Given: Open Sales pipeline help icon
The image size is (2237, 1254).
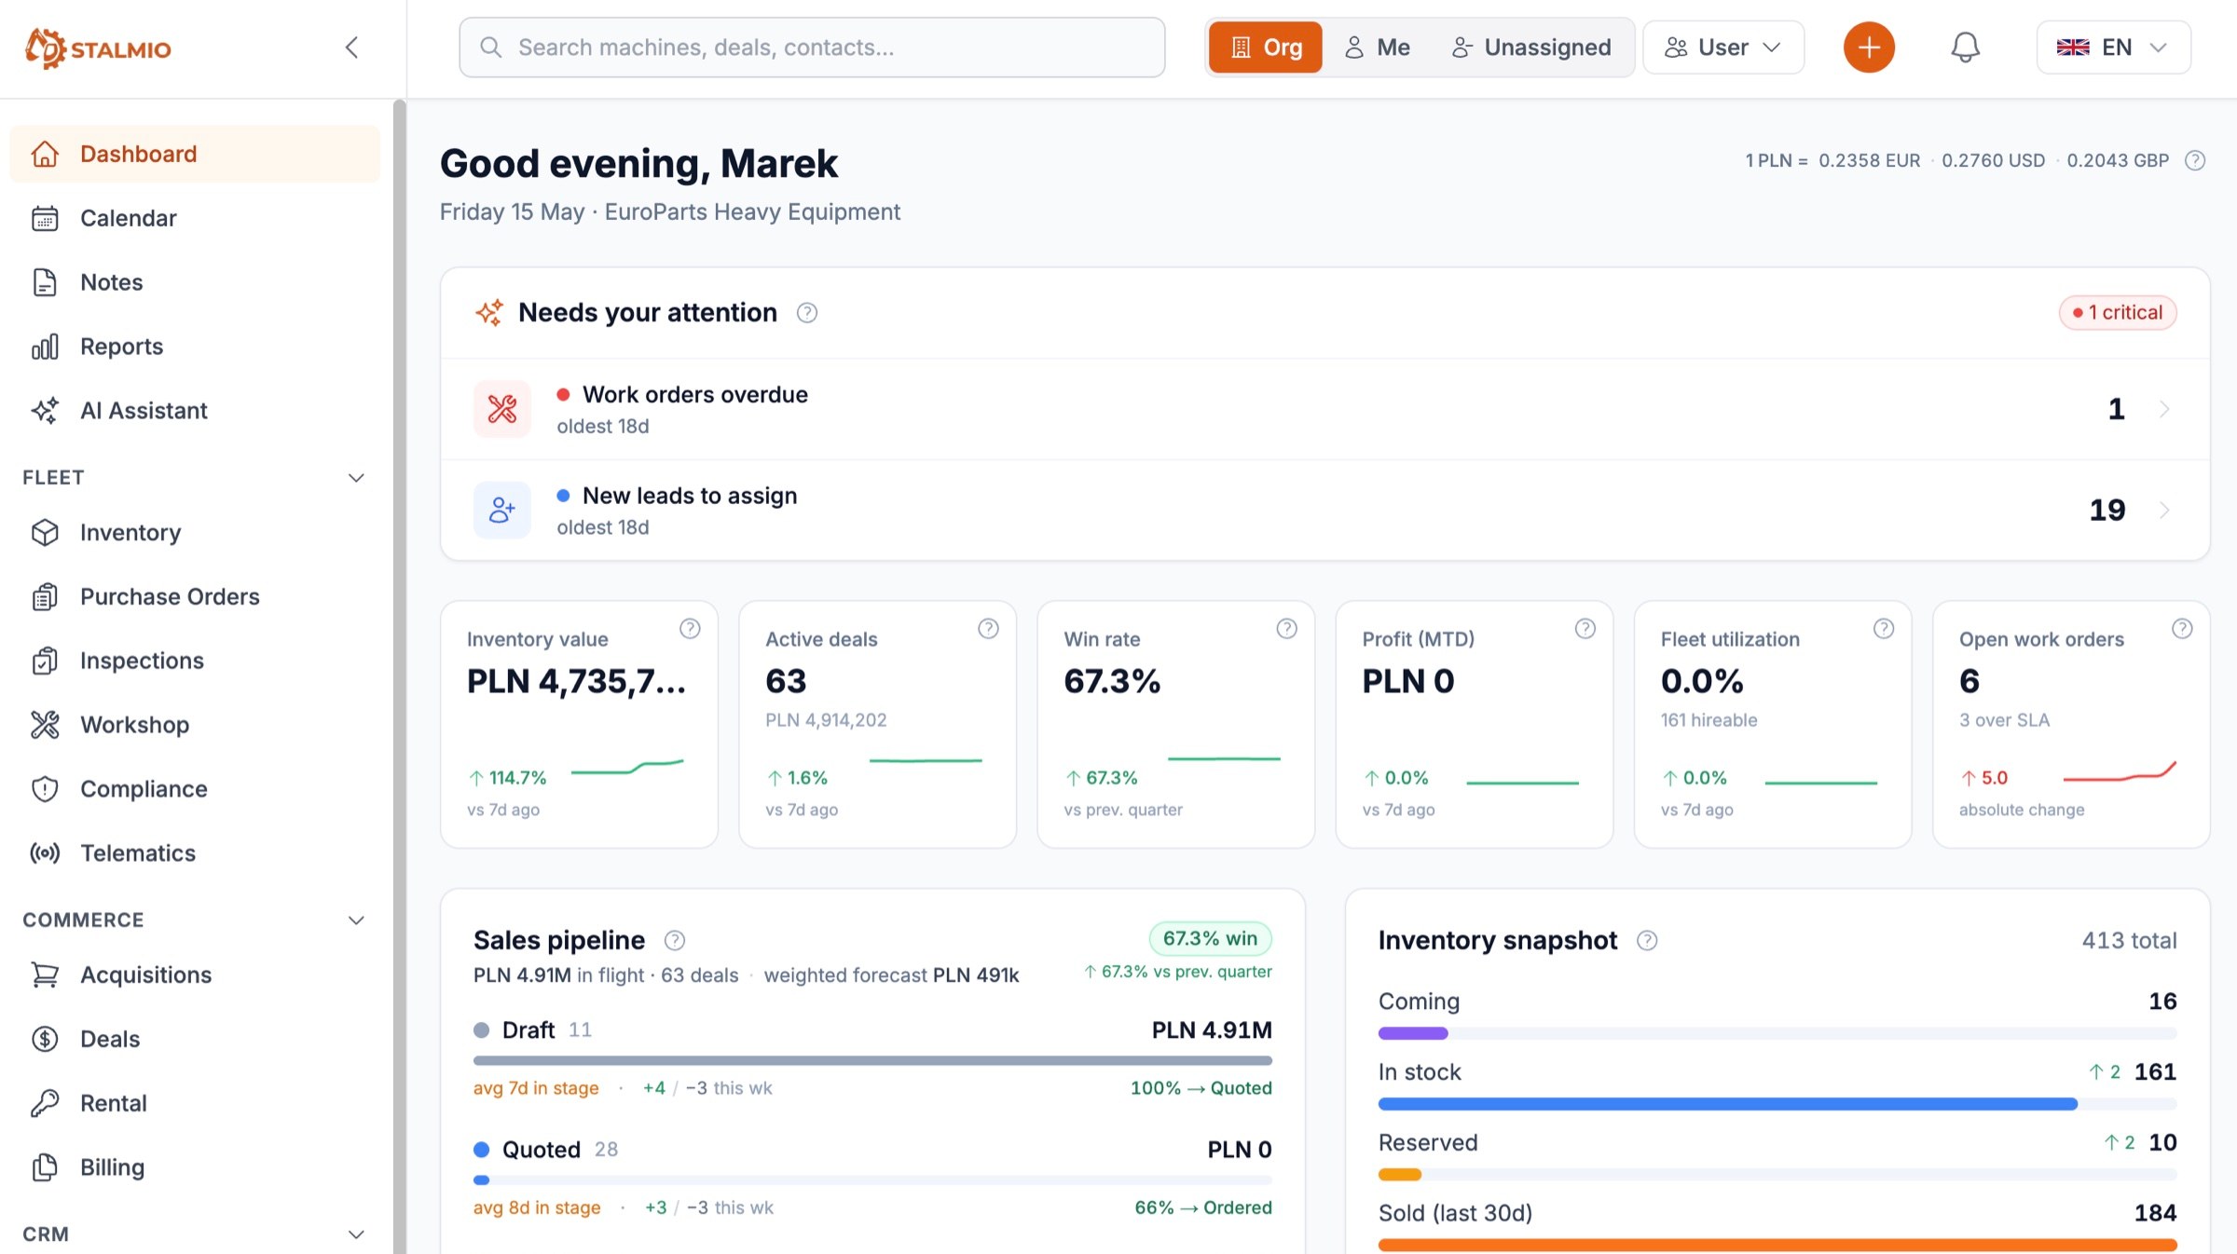Looking at the screenshot, I should pos(674,941).
